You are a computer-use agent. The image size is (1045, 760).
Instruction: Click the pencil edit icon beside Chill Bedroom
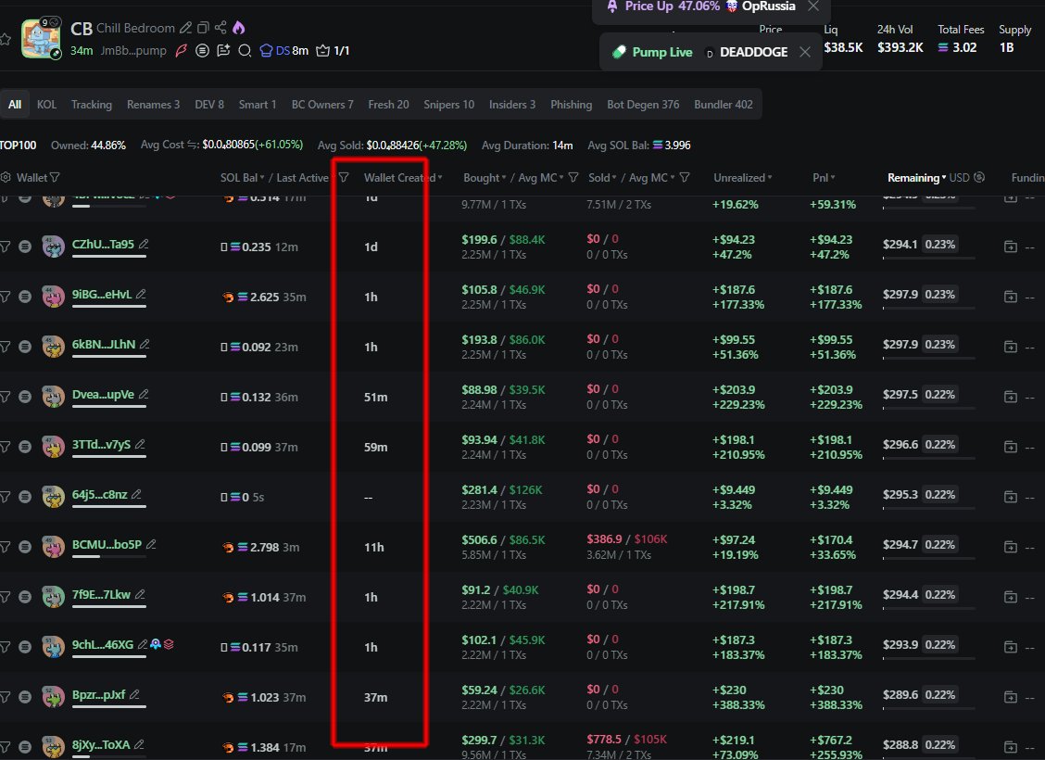186,29
